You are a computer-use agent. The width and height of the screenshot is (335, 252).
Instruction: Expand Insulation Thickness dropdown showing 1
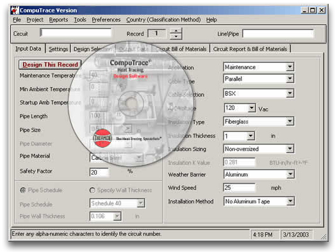[x=250, y=136]
